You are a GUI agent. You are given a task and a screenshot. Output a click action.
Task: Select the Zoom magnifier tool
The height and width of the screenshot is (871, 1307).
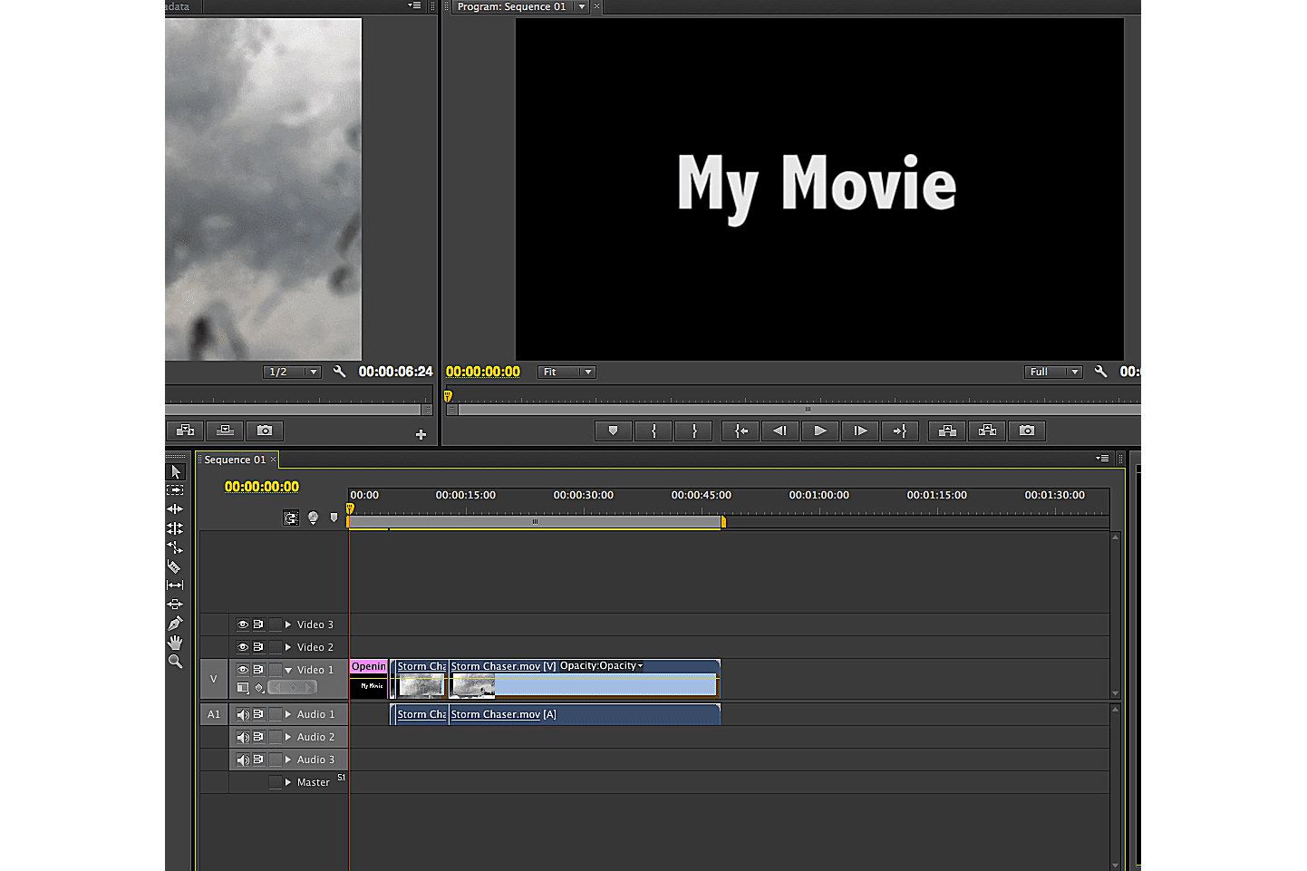(x=175, y=662)
